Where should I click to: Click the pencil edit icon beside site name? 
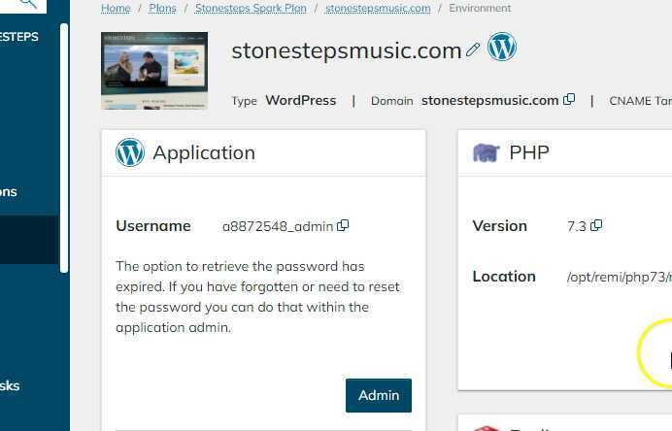tap(473, 50)
